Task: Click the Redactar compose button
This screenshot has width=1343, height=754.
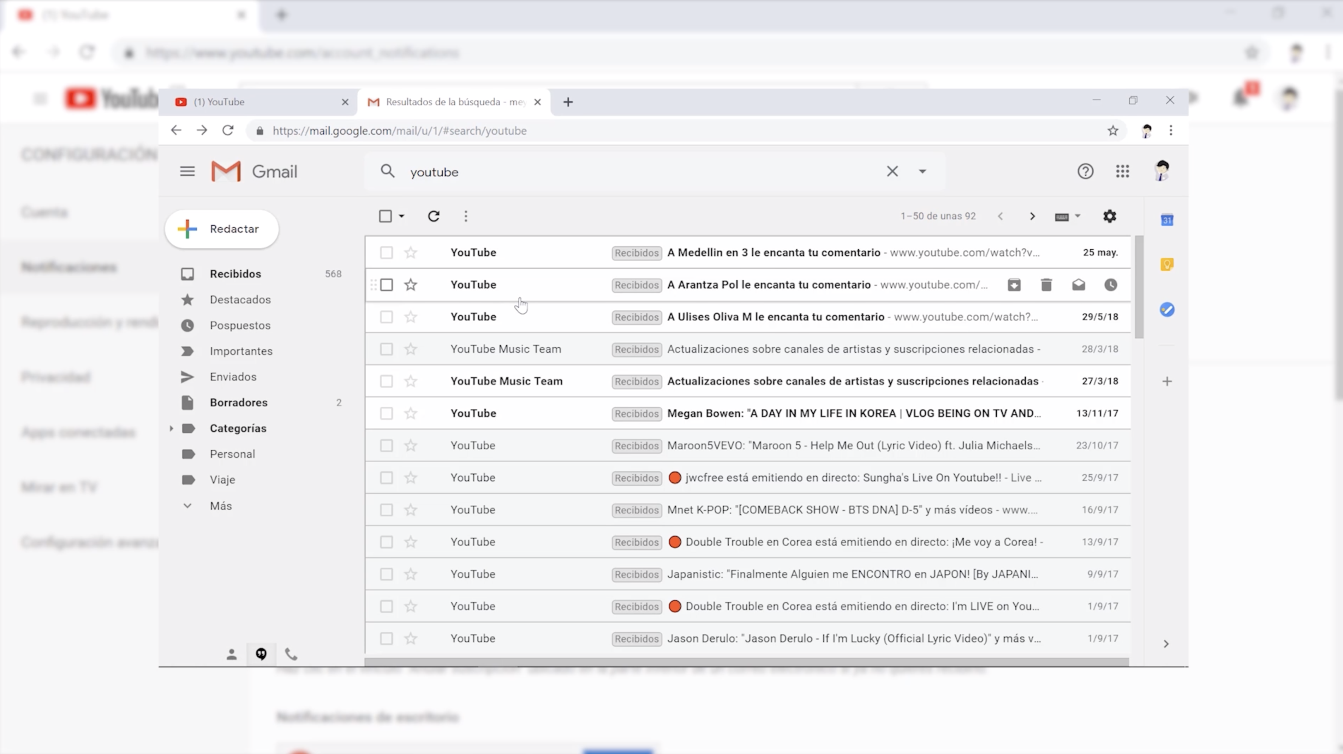Action: [222, 229]
